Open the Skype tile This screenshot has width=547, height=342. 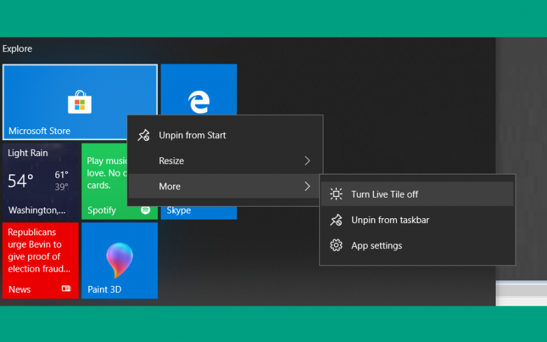click(199, 213)
